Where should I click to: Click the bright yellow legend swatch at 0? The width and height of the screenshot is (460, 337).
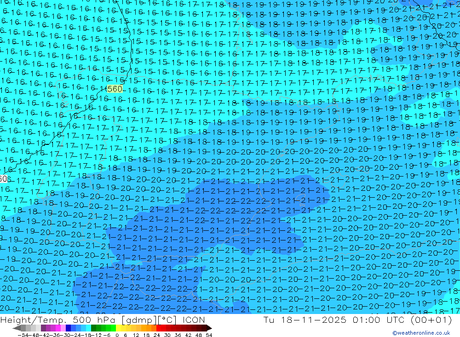(119, 328)
